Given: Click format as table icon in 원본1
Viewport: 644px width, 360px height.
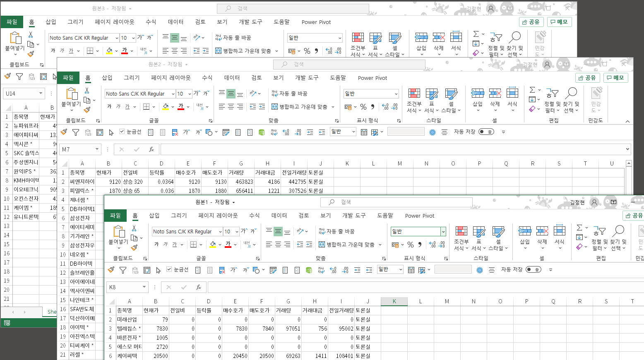Looking at the screenshot, I should [x=479, y=231].
